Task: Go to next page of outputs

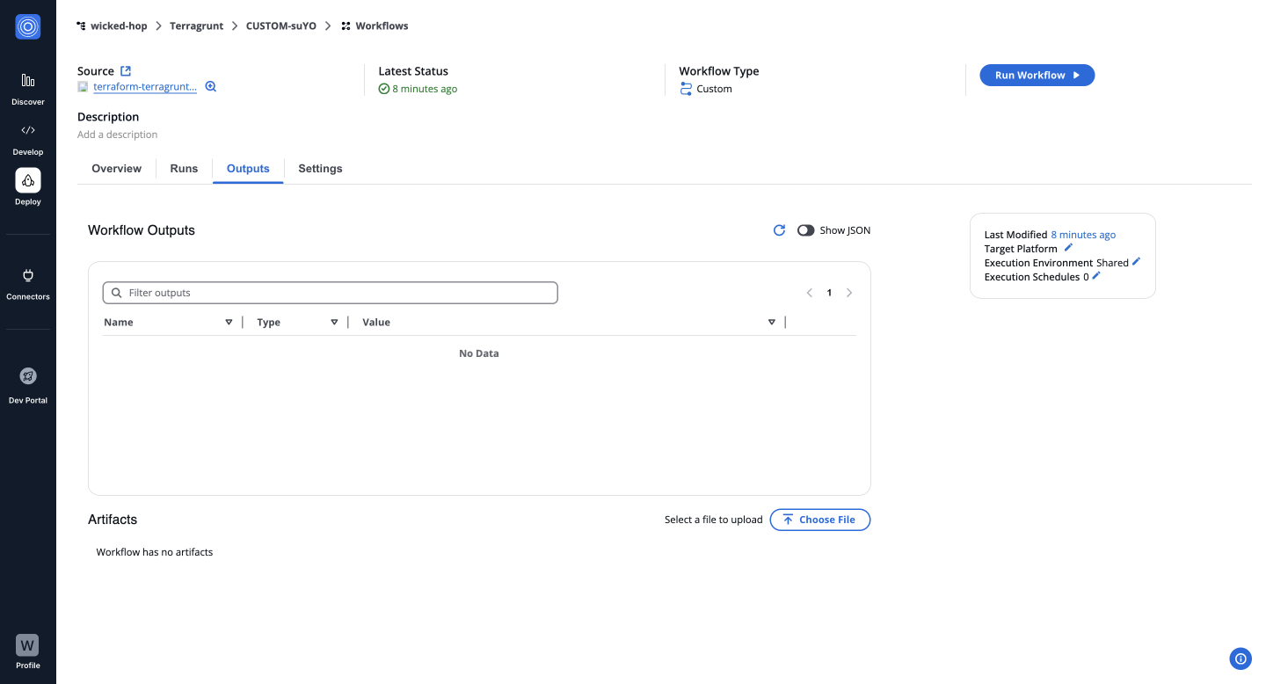Action: click(849, 293)
